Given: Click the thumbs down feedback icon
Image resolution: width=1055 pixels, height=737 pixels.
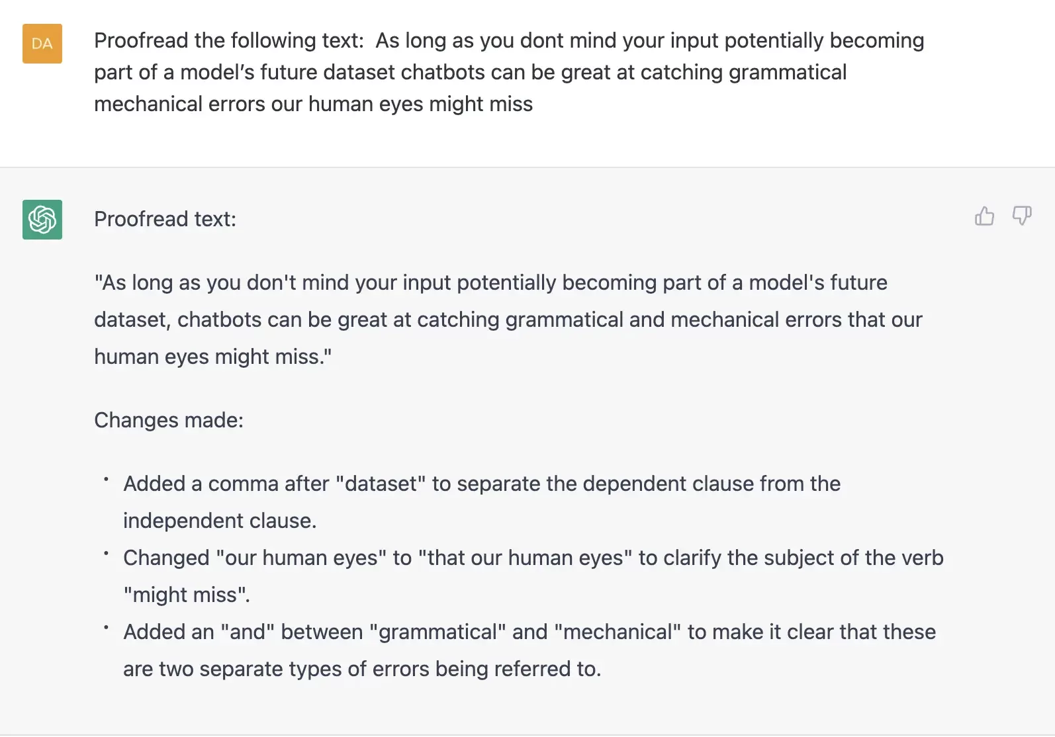Looking at the screenshot, I should click(1022, 216).
